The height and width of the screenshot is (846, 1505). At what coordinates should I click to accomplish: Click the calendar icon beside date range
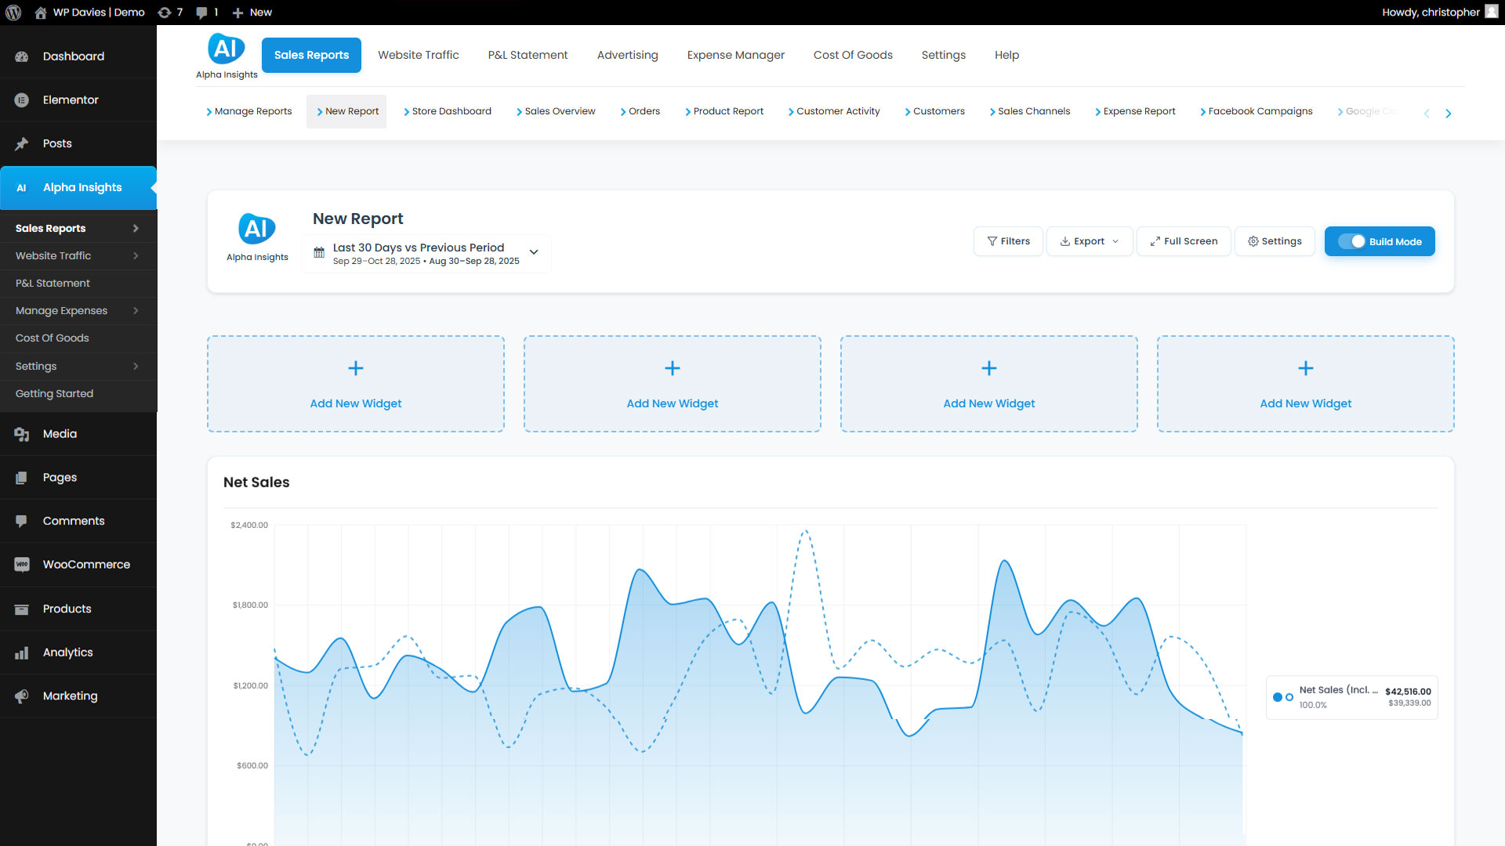pyautogui.click(x=319, y=253)
